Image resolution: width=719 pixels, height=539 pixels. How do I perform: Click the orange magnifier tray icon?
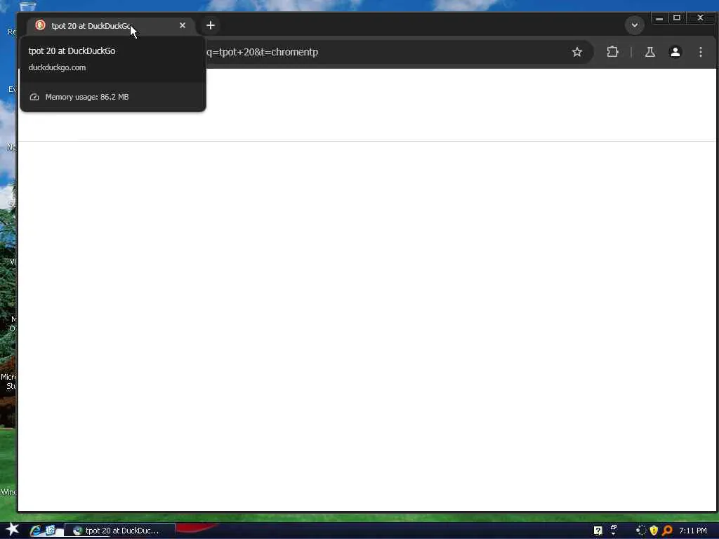pos(667,531)
